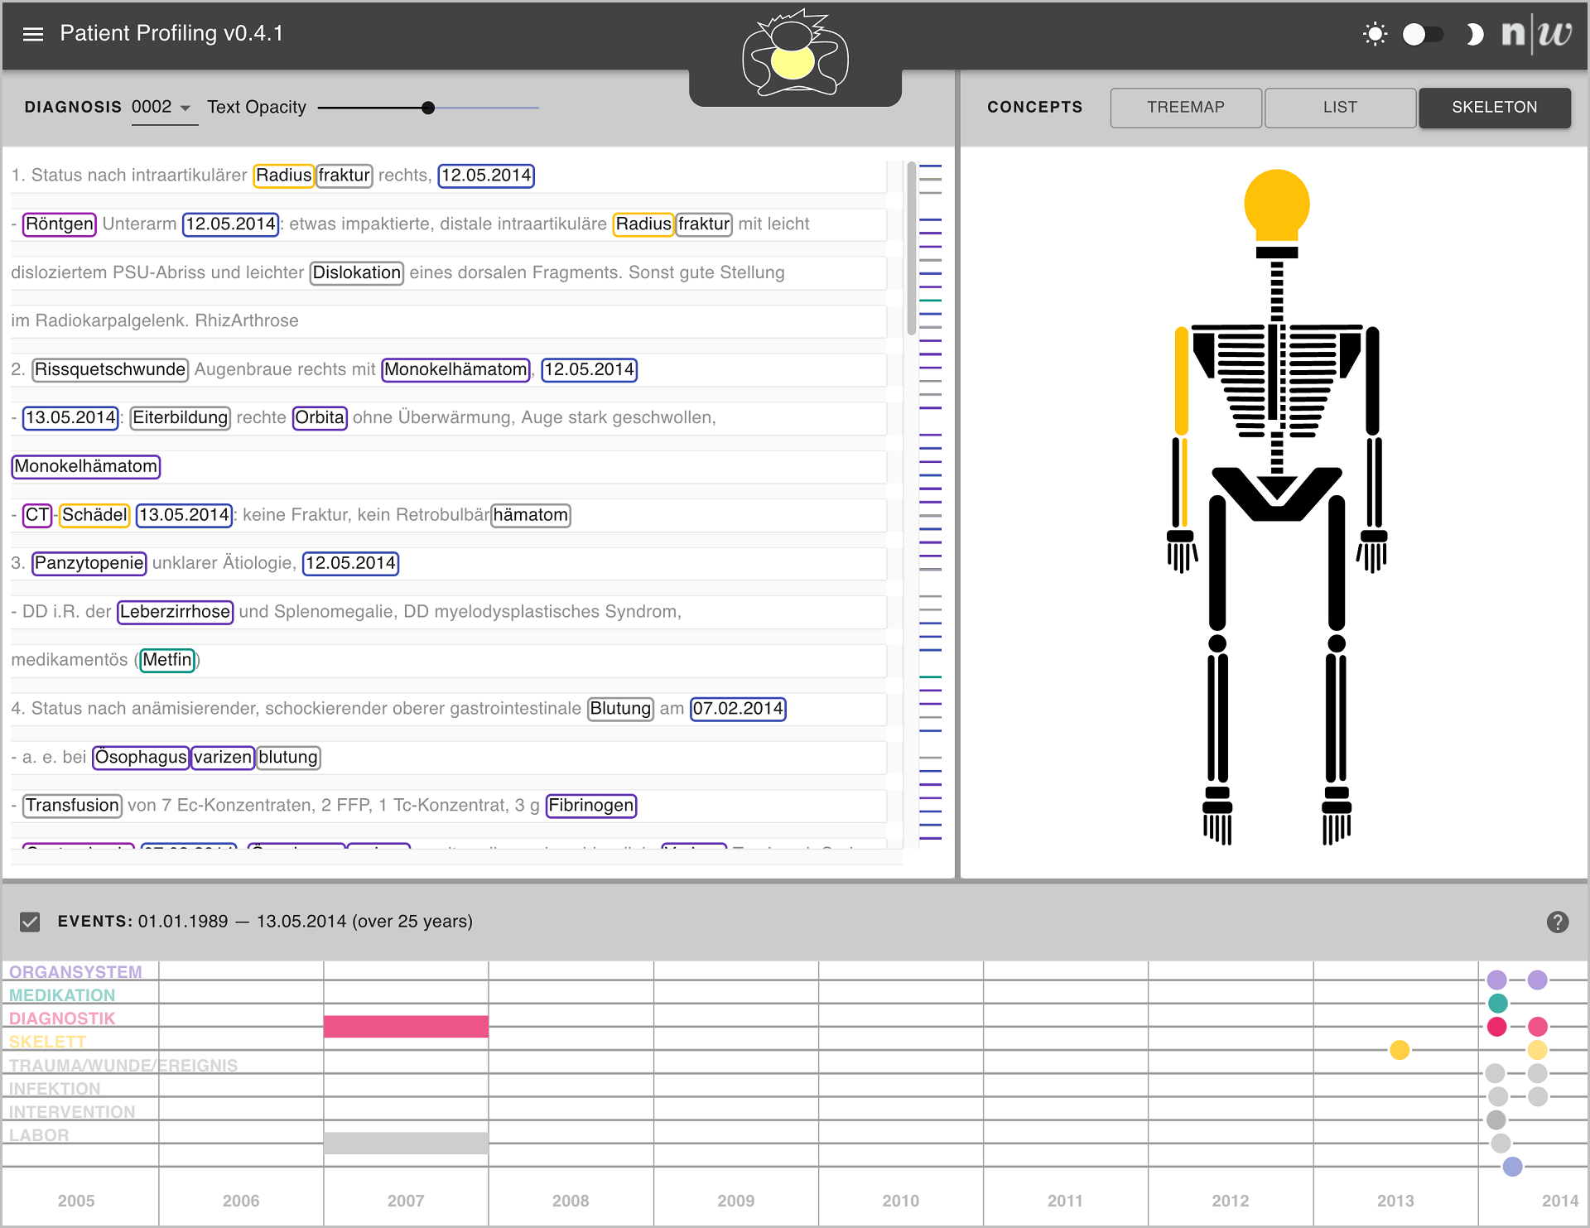This screenshot has height=1228, width=1590.
Task: Click the yellow Skelett dot in 2013
Action: [x=1400, y=1050]
